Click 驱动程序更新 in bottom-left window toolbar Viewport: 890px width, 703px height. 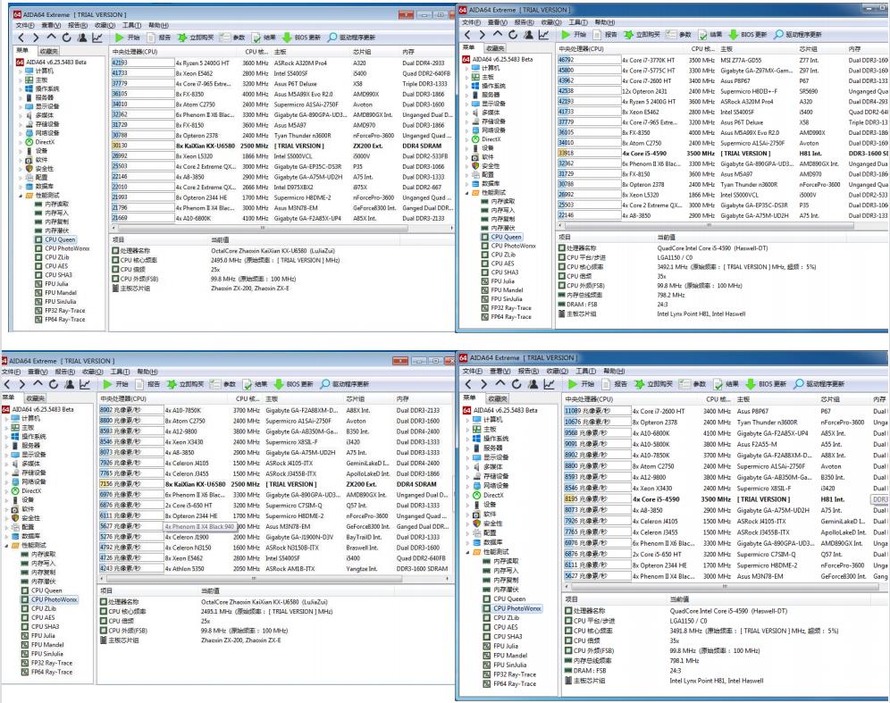(345, 384)
